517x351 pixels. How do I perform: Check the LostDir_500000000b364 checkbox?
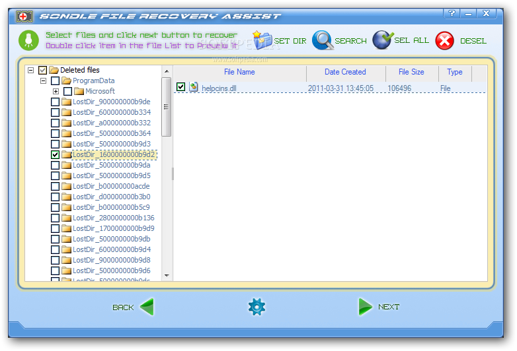point(55,133)
